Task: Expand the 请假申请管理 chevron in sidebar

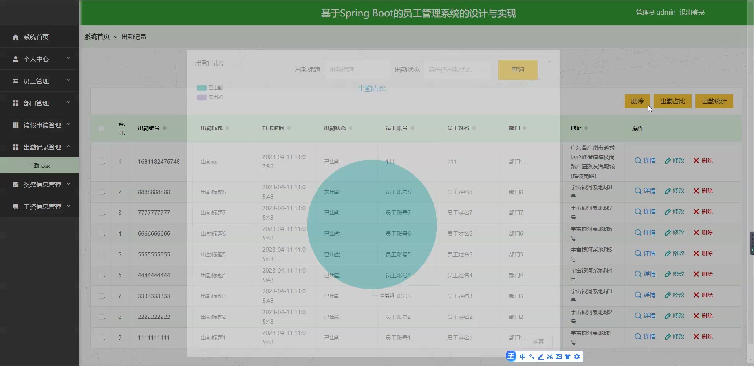Action: (68, 124)
